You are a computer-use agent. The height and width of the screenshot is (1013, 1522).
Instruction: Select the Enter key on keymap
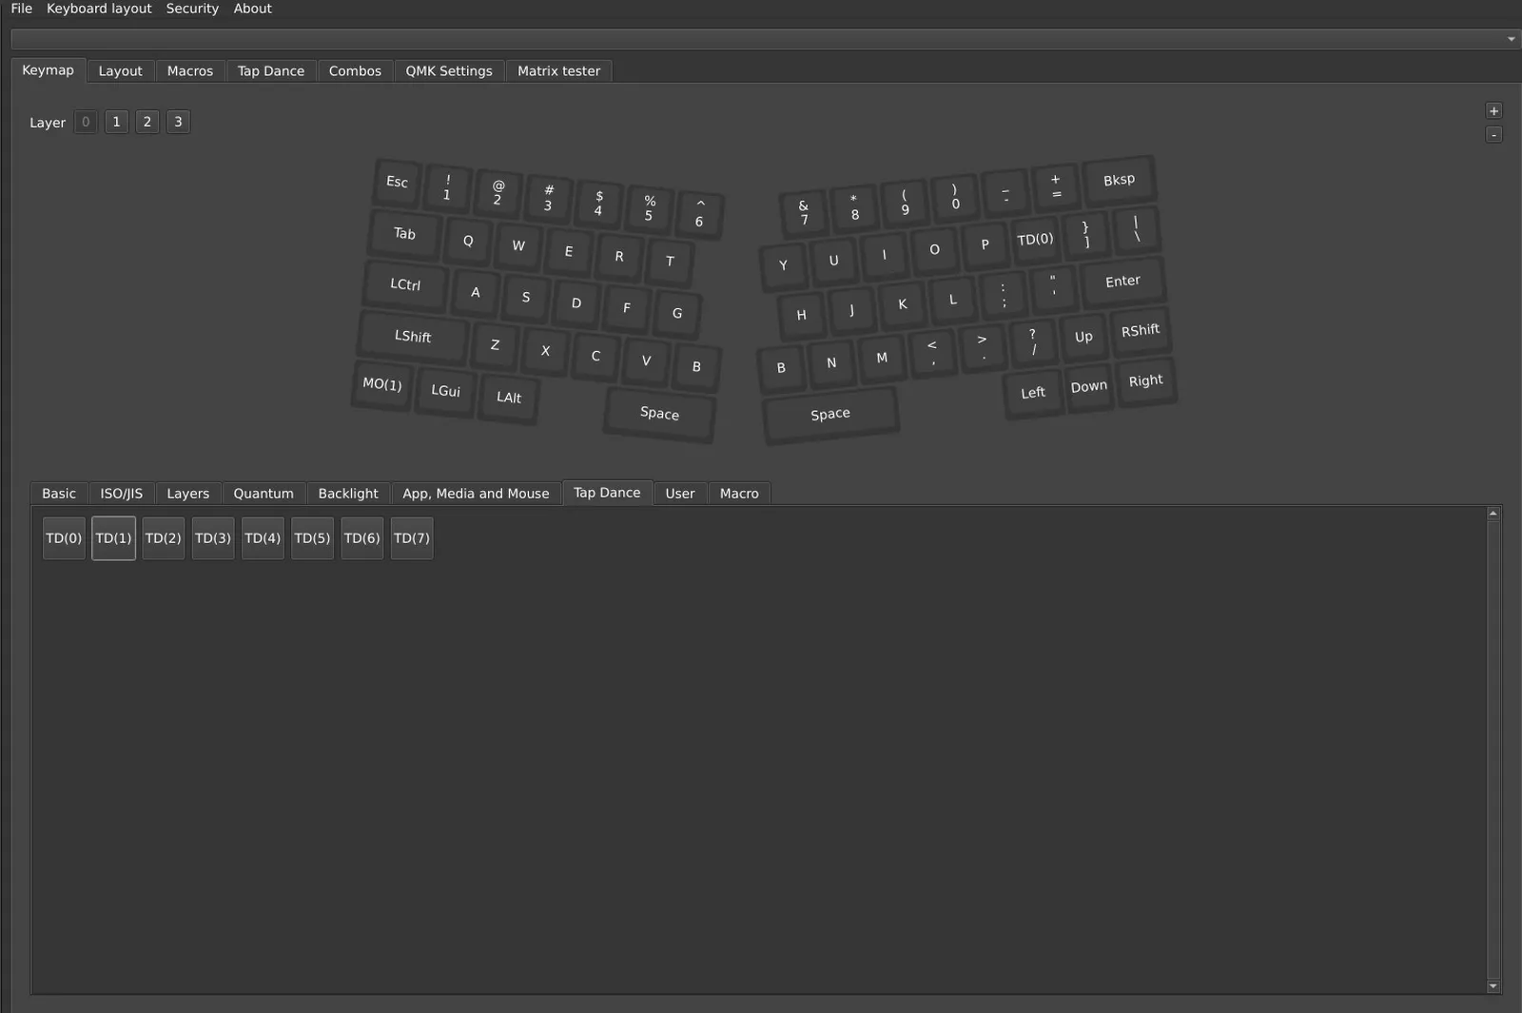1122,281
